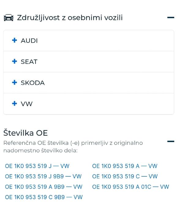Open link OE 1K0 953 519 A 9B9

click(x=43, y=187)
